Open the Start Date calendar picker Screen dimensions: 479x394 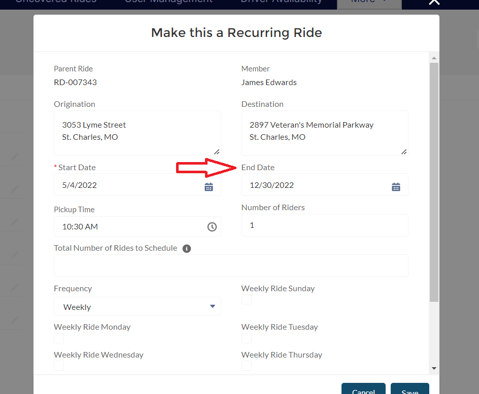click(209, 187)
